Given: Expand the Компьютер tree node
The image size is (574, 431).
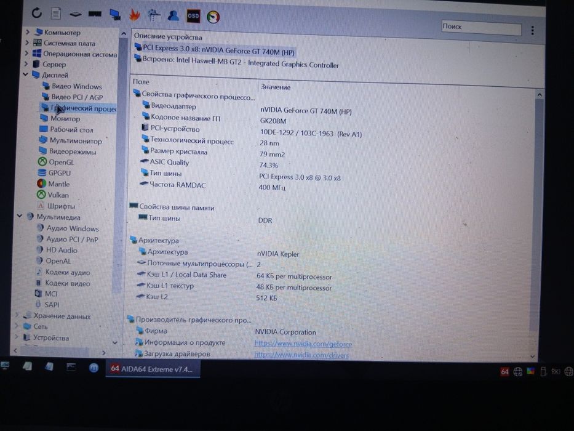Looking at the screenshot, I should point(28,32).
